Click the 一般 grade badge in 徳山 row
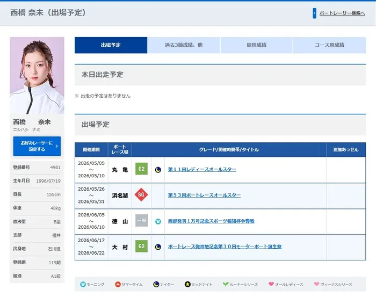The height and width of the screenshot is (297, 376). point(141,221)
